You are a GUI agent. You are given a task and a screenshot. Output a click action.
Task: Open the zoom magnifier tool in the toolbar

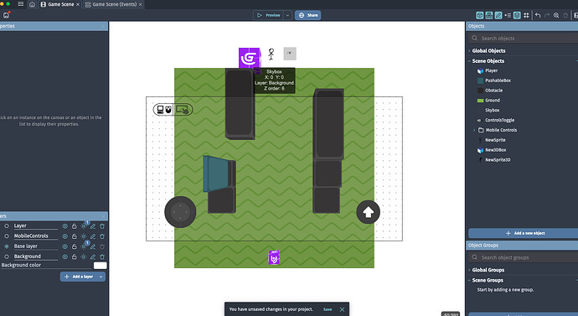point(556,15)
